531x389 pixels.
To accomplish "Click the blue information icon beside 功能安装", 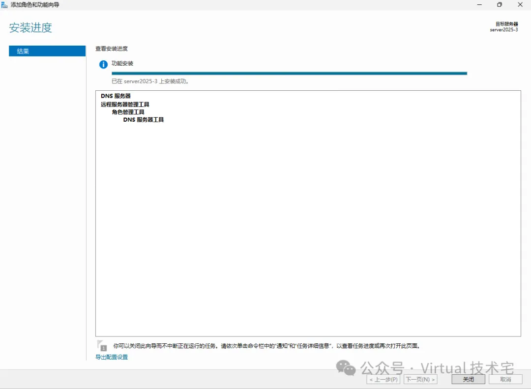I will 103,64.
